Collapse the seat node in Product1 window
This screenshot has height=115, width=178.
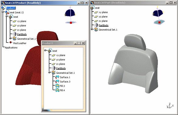(x=45, y=50)
